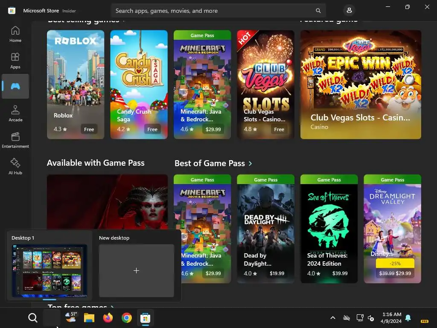This screenshot has height=328, width=437.
Task: Open the weather widget showing 51°
Action: [x=70, y=318]
